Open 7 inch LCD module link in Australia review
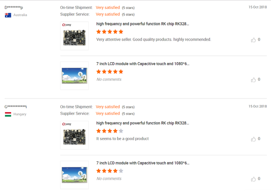The height and width of the screenshot is (192, 271). tap(143, 64)
